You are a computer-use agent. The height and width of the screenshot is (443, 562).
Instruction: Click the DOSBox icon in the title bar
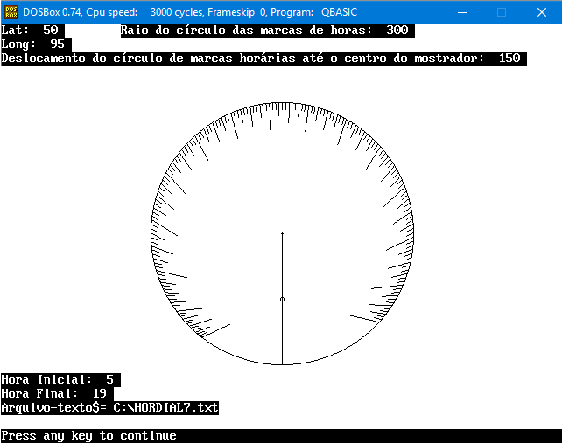click(x=11, y=12)
